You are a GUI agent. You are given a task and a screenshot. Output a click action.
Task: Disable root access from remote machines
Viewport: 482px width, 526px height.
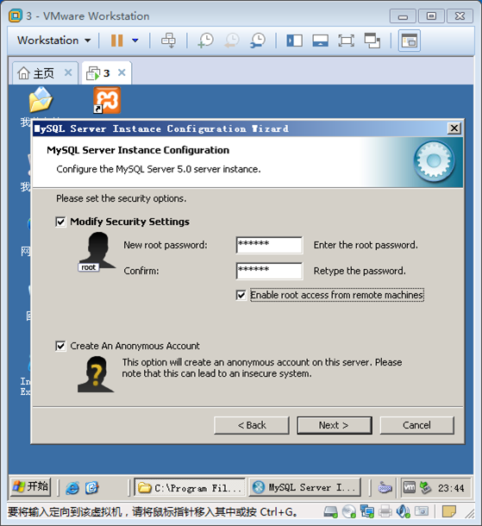point(241,295)
